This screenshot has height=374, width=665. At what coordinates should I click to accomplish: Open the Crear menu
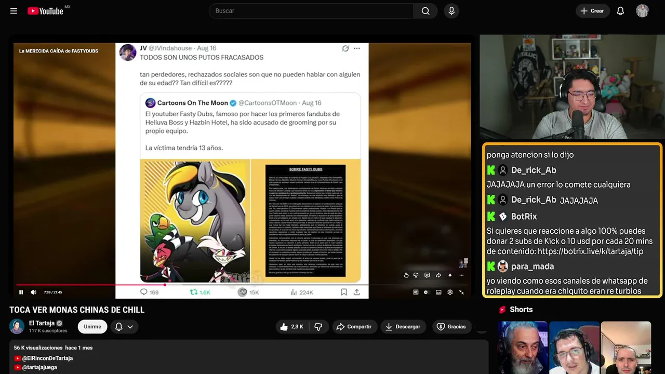(x=592, y=11)
